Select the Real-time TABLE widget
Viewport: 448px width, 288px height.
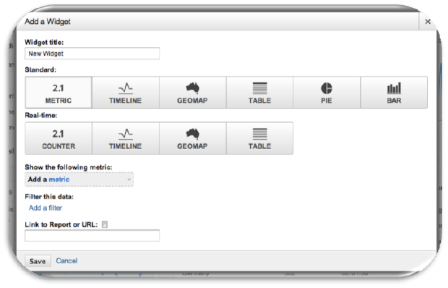(x=259, y=138)
